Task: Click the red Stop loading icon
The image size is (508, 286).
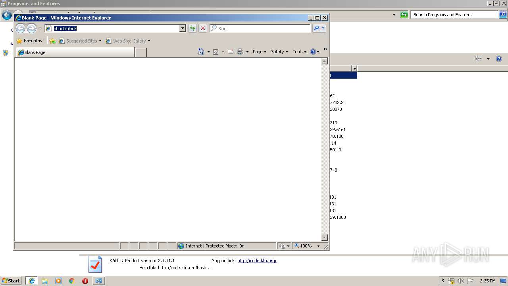Action: (202, 28)
